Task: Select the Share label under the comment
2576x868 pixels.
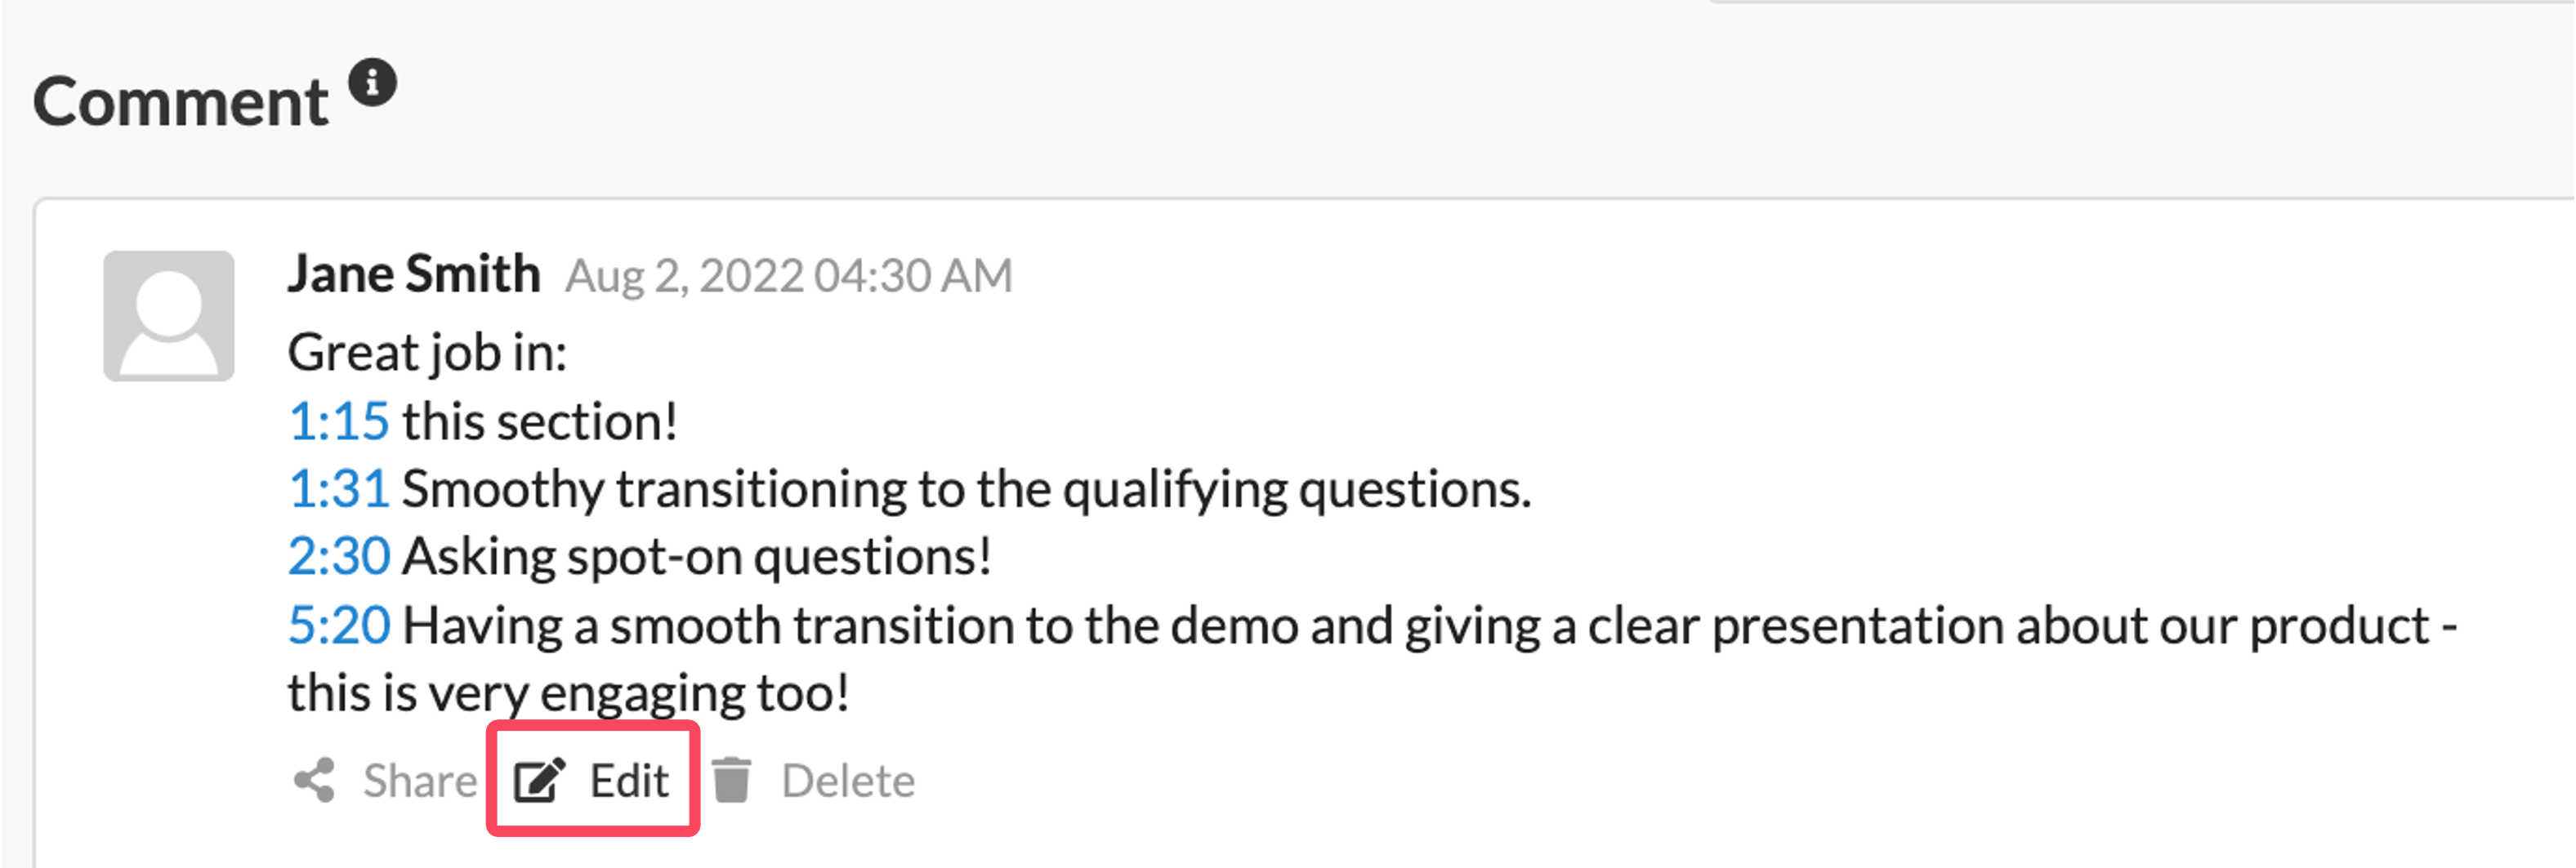Action: [420, 780]
